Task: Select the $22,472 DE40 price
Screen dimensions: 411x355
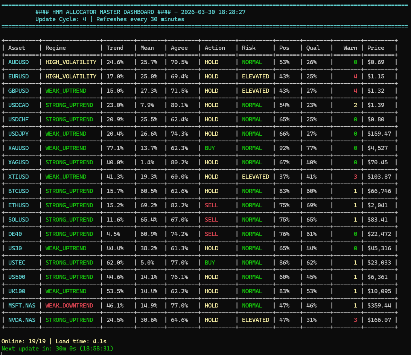Action: (379, 234)
